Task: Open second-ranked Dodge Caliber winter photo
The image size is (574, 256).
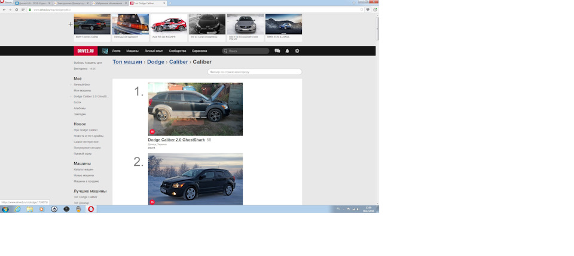Action: pyautogui.click(x=195, y=179)
